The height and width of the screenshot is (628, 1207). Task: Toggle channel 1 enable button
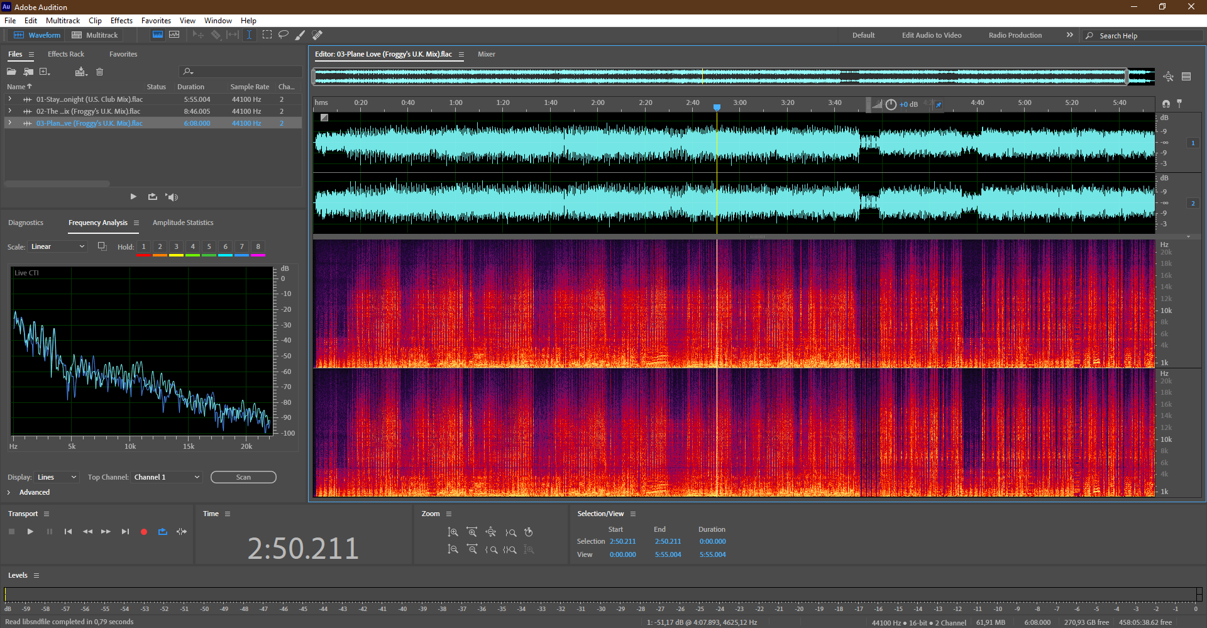[1193, 143]
